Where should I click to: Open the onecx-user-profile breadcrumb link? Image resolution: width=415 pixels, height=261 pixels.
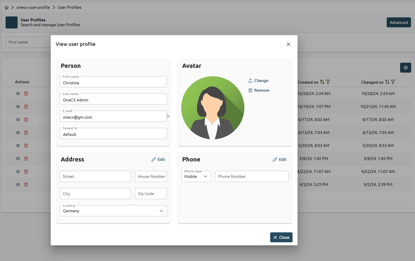click(33, 7)
